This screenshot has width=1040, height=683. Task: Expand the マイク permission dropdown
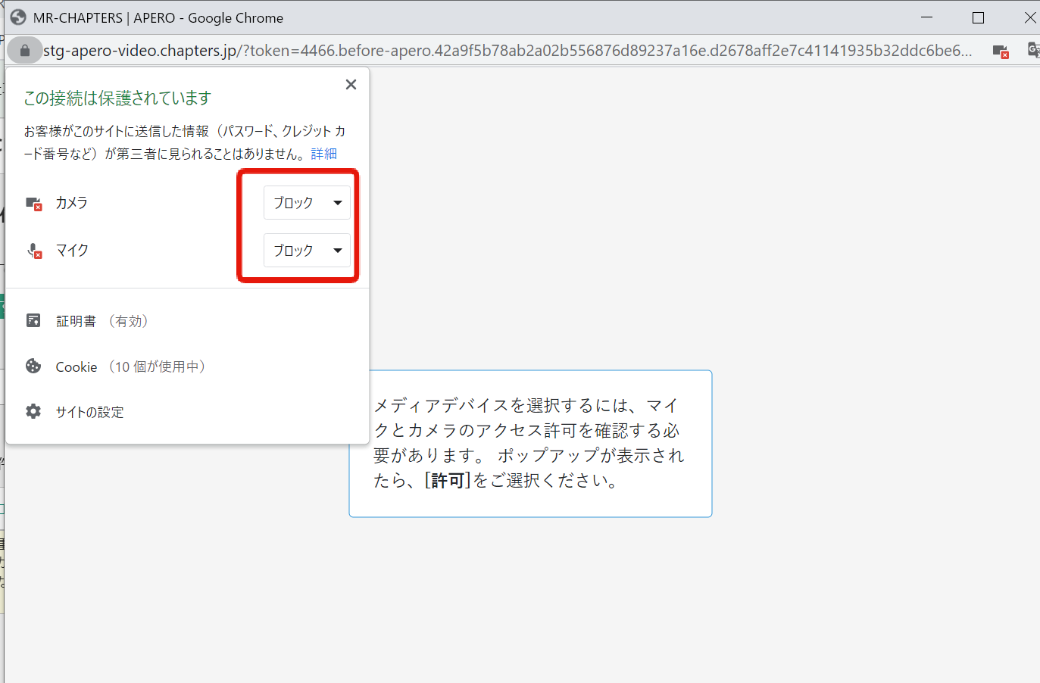307,251
